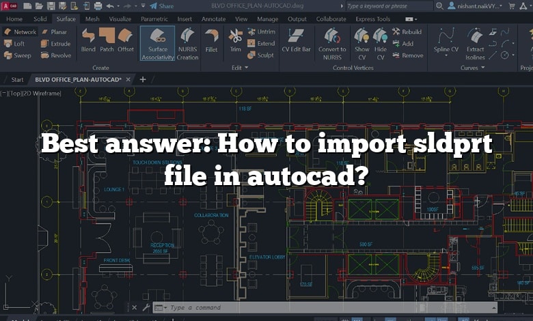Click the Undo arrow
Image resolution: width=533 pixels, height=321 pixels.
click(110, 6)
